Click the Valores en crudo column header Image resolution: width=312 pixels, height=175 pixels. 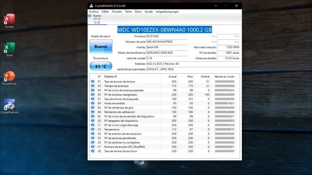click(x=224, y=77)
